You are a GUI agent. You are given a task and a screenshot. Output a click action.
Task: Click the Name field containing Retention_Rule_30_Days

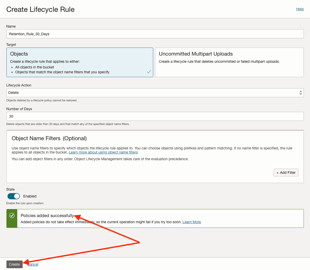(155, 34)
